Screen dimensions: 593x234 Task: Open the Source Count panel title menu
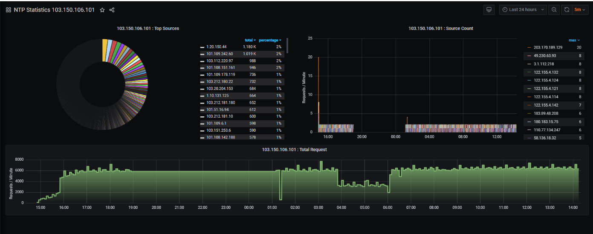pyautogui.click(x=440, y=29)
